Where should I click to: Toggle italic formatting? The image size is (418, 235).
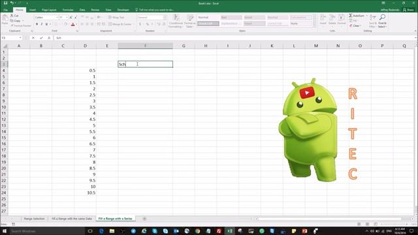click(42, 24)
